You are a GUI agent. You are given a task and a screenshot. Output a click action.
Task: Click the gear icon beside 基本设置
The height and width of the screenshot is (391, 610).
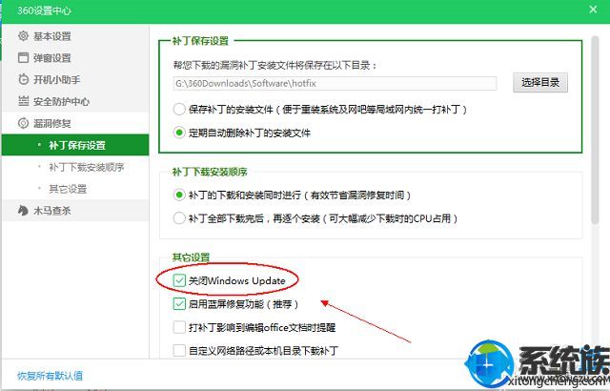23,36
